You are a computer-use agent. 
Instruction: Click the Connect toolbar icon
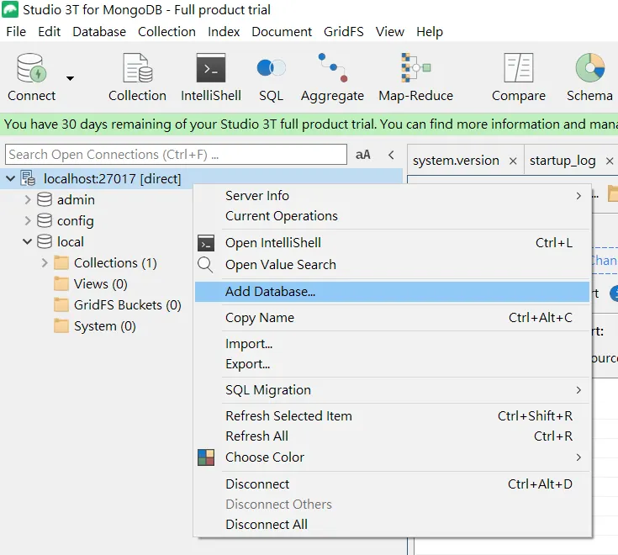pyautogui.click(x=31, y=69)
